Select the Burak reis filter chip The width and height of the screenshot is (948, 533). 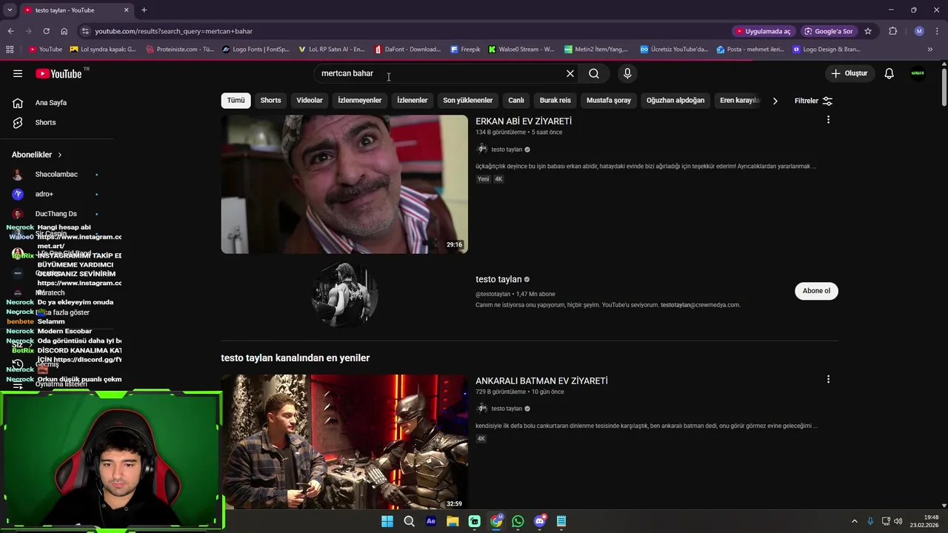point(555,100)
